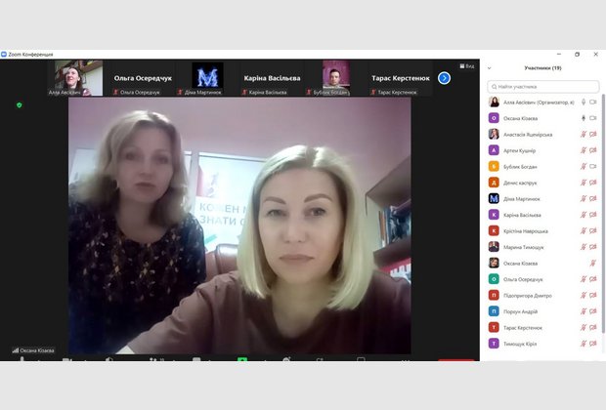This screenshot has height=410, width=606.
Task: Click photo-avatar Оксана Козаєва muted mic
Action: 592,264
